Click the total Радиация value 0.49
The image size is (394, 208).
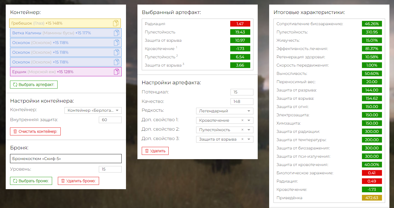372,181
